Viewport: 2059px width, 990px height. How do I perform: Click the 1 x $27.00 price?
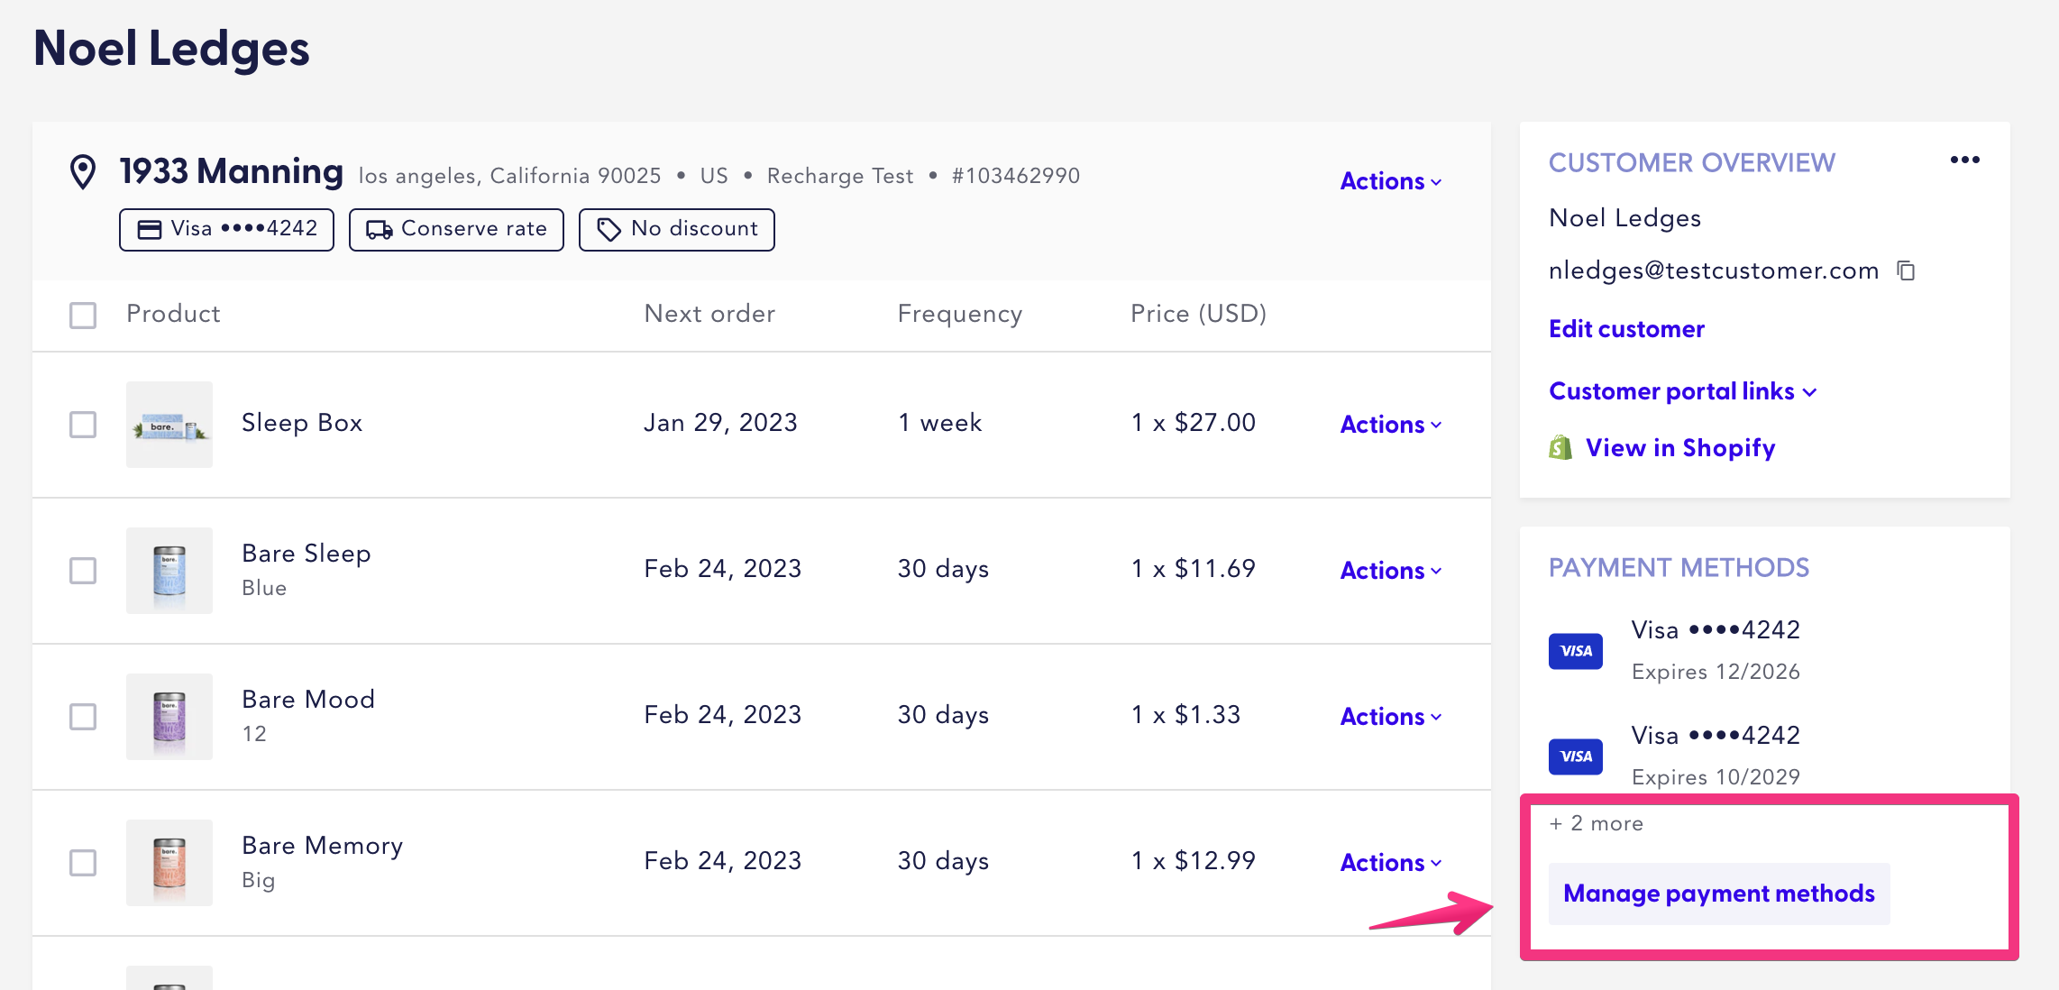pyautogui.click(x=1194, y=423)
